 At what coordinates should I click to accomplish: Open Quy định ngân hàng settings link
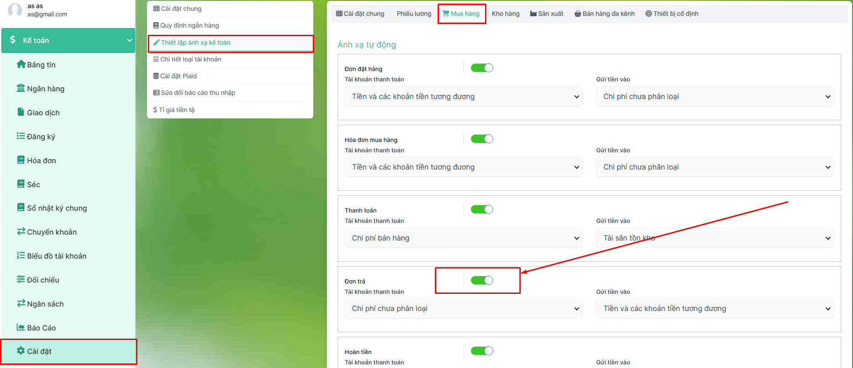189,25
